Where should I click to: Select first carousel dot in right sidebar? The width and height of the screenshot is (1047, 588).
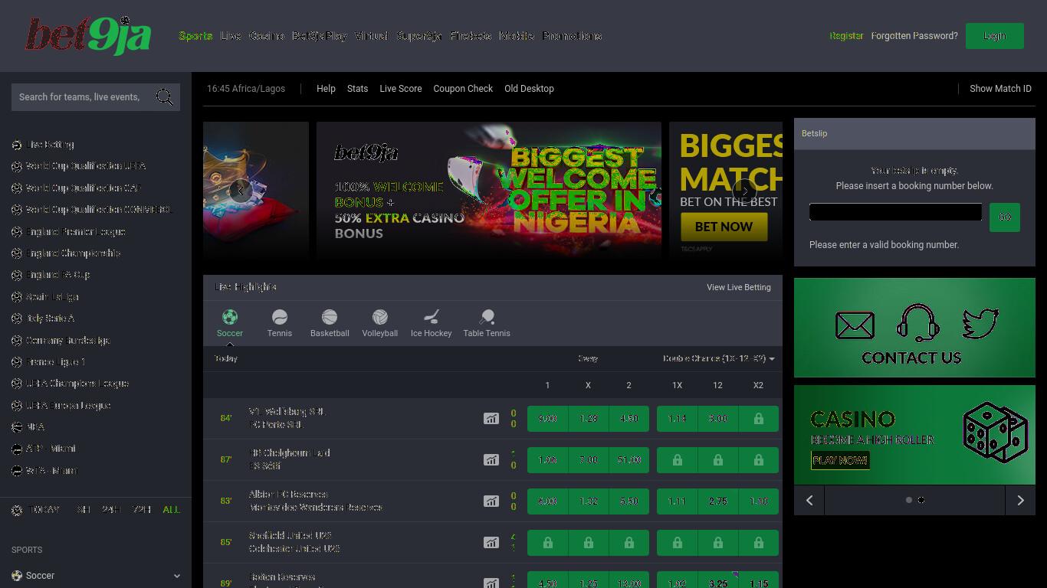coord(909,500)
